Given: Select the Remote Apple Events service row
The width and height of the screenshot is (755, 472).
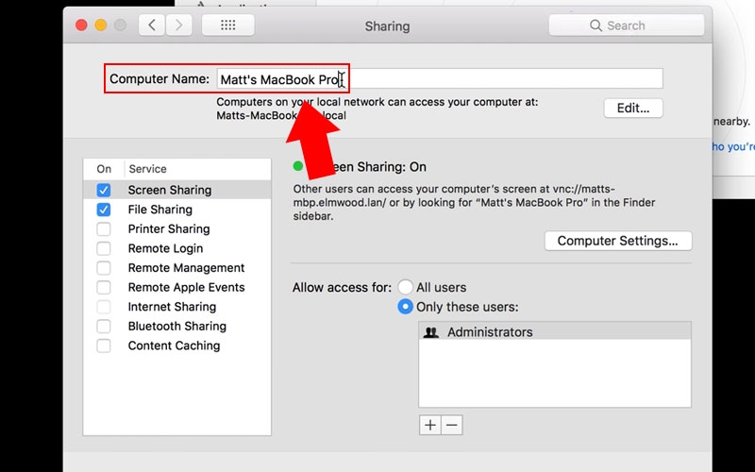Looking at the screenshot, I should (177, 288).
